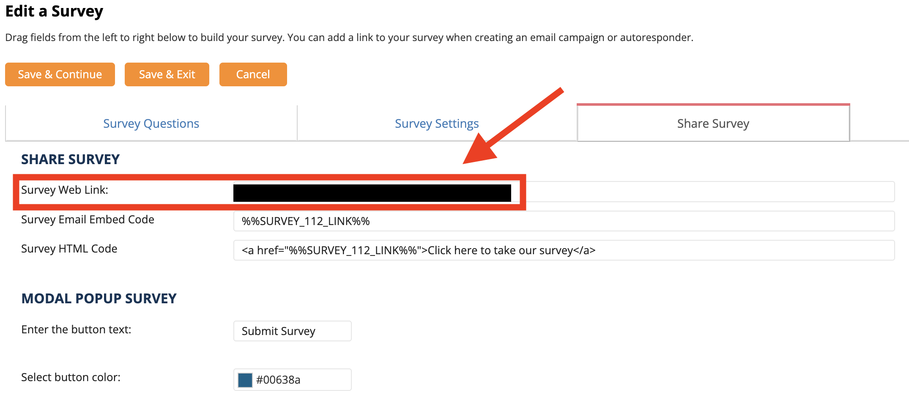Focus the Submit Survey button text field
Viewport: 909px width, 401px height.
pos(293,331)
